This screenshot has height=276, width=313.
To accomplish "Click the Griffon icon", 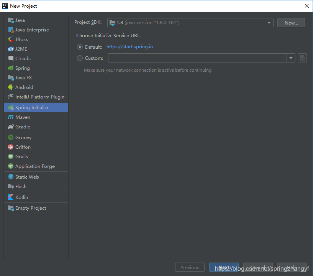I will tap(11, 147).
